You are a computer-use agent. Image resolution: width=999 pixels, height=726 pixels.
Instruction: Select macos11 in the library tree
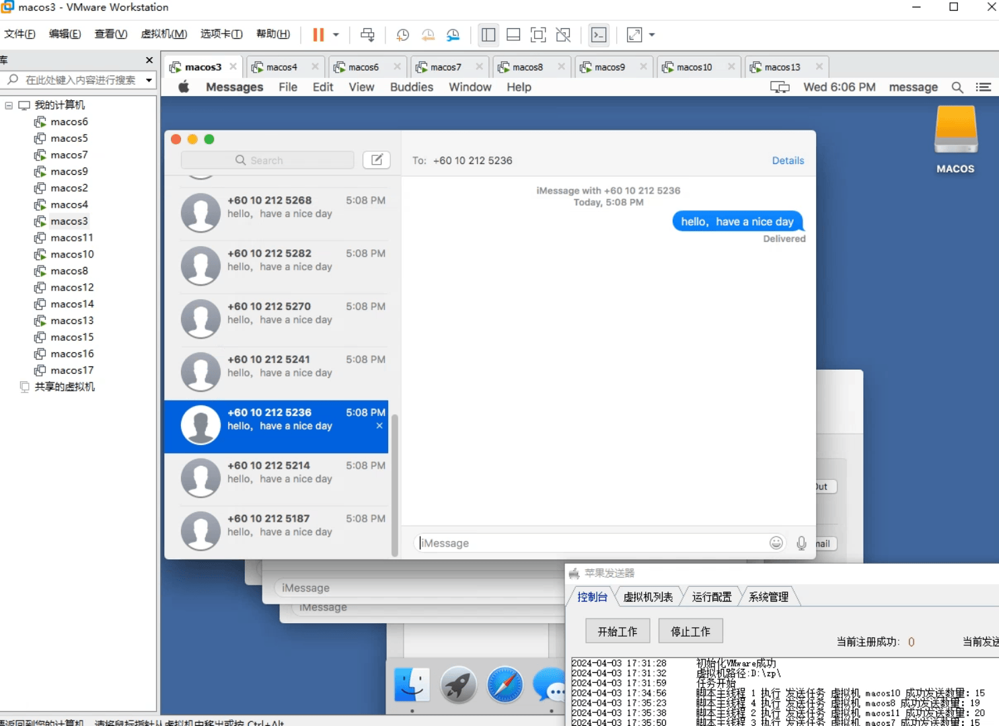point(71,238)
